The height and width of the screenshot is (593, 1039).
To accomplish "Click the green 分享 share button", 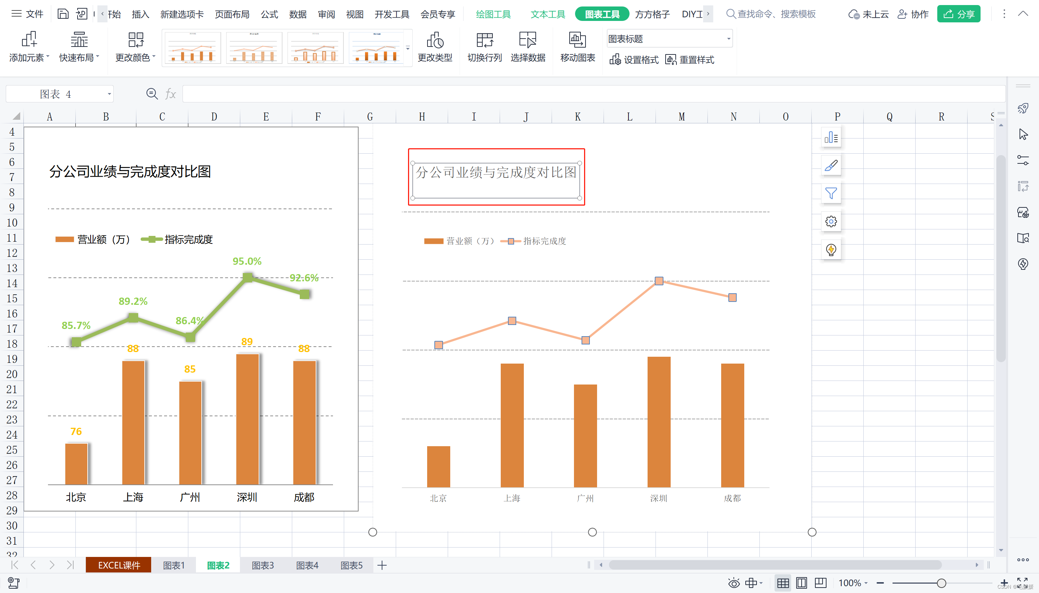I will click(958, 14).
